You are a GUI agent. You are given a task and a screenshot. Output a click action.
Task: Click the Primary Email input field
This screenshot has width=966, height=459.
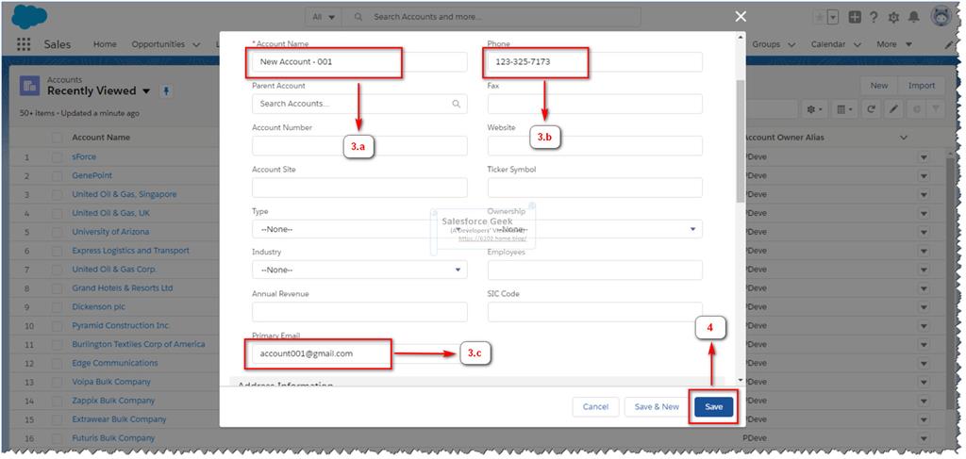click(x=359, y=353)
